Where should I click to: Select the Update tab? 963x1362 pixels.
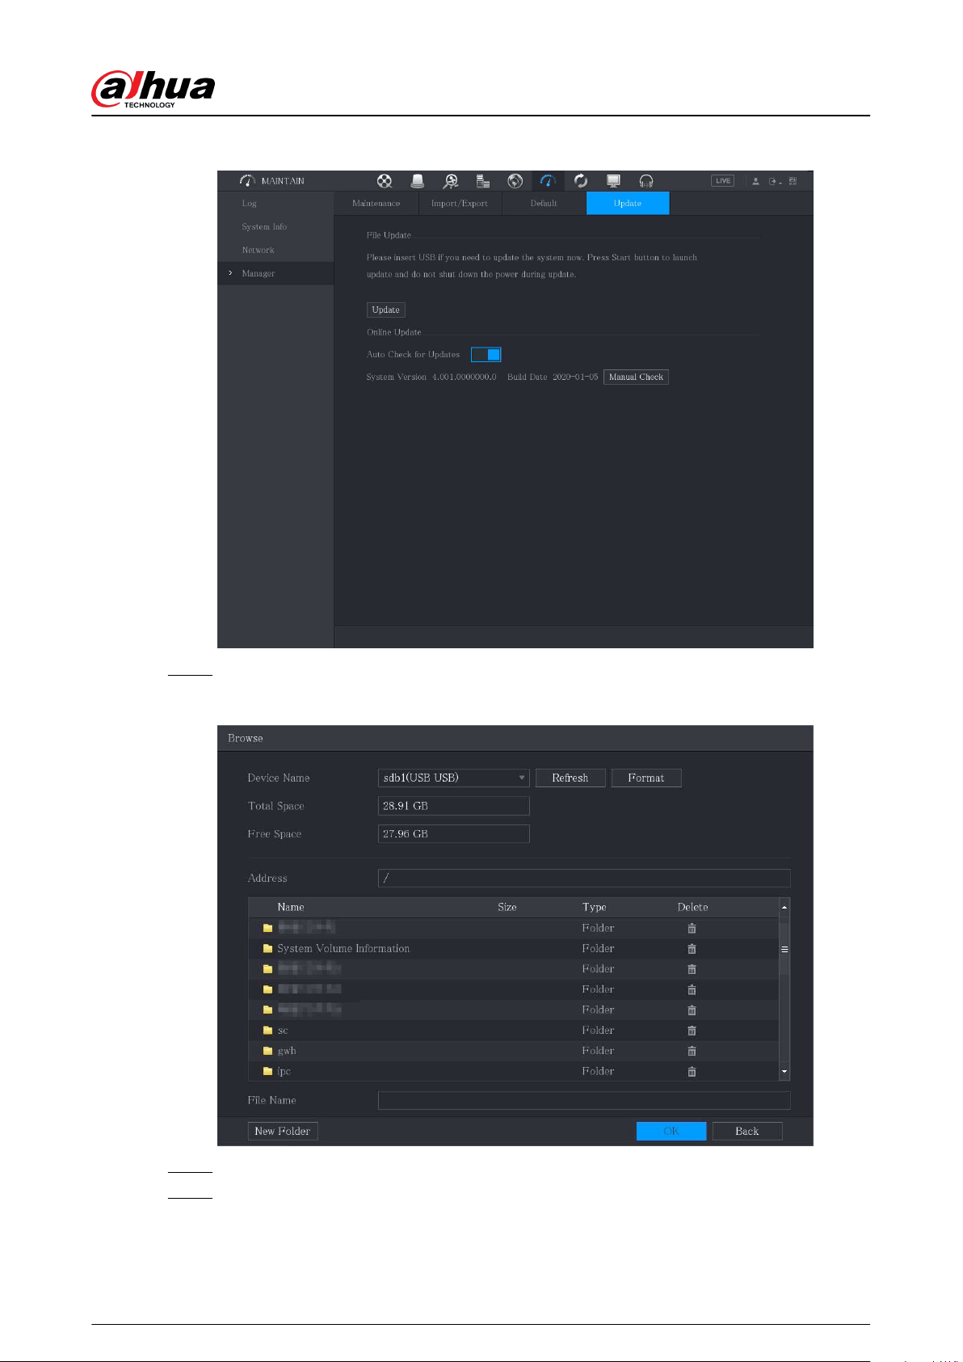pos(628,203)
